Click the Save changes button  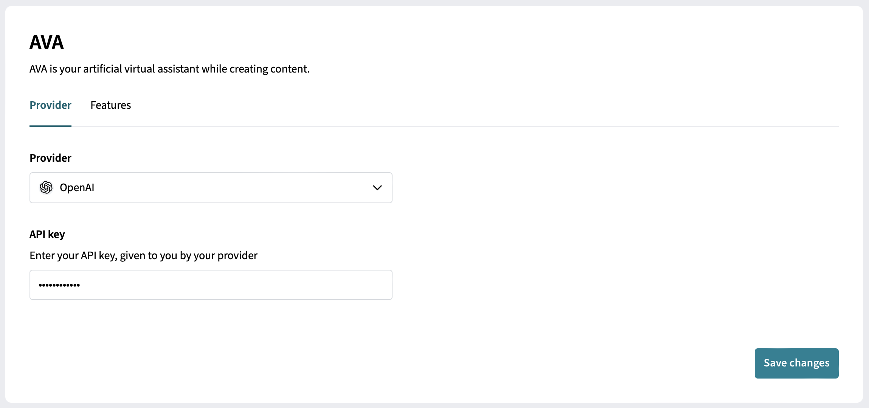pyautogui.click(x=796, y=363)
